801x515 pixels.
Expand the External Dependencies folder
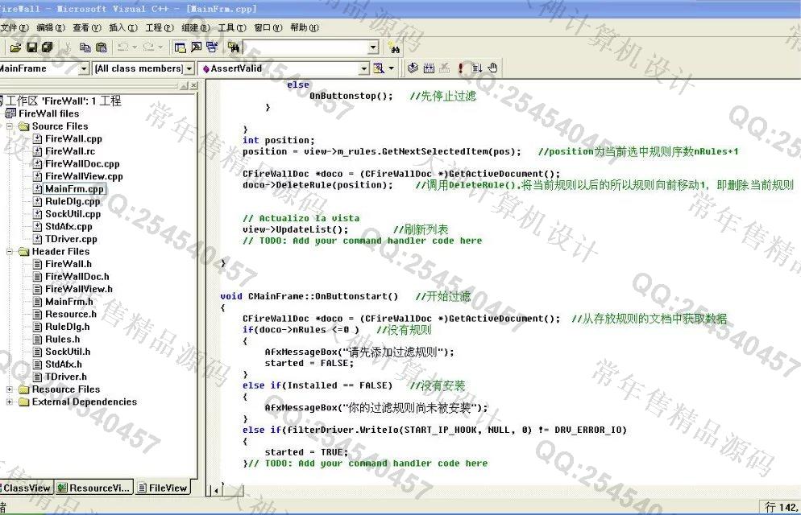pyautogui.click(x=10, y=402)
